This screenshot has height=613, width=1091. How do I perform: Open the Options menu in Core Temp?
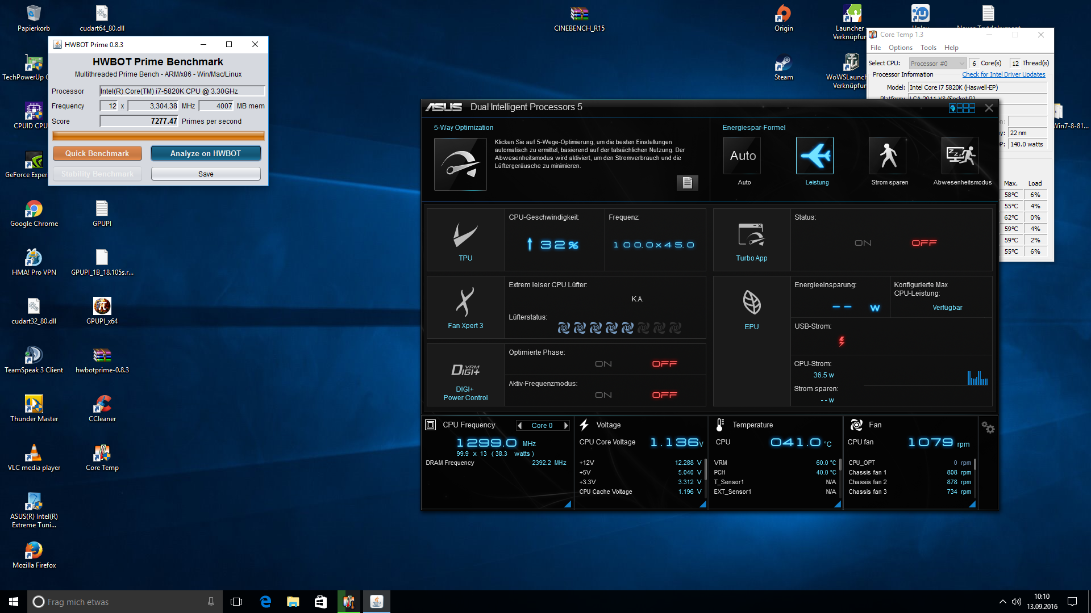point(900,48)
